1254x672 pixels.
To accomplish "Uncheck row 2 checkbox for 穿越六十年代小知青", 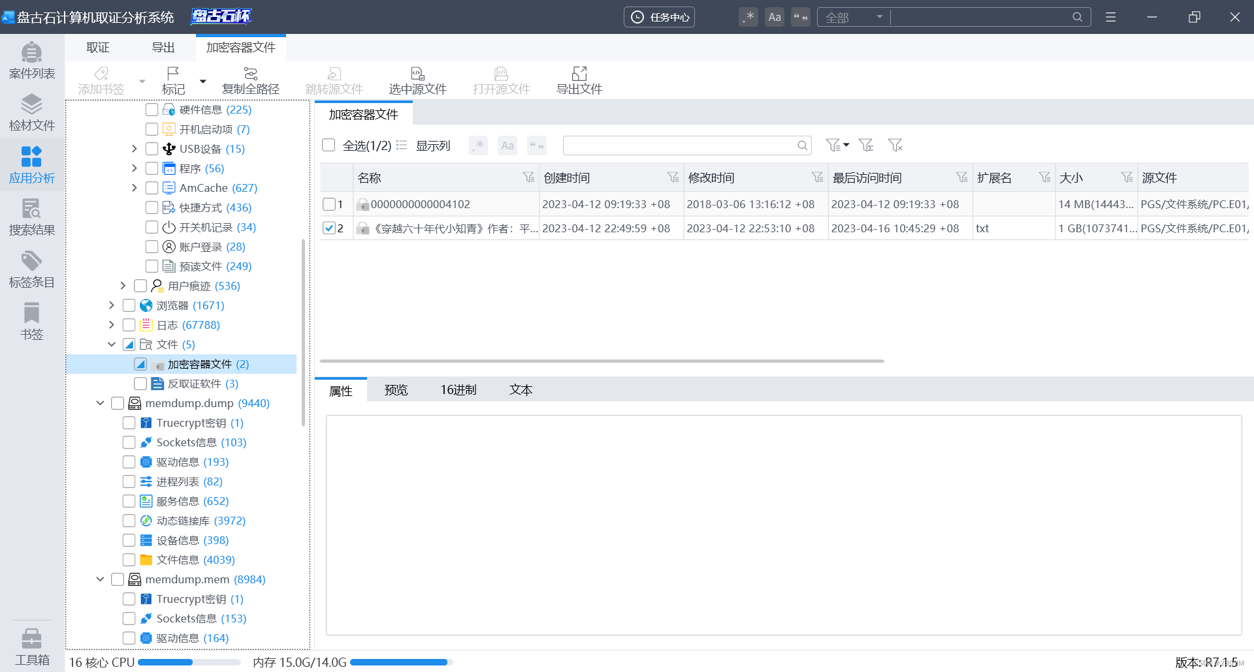I will 329,228.
